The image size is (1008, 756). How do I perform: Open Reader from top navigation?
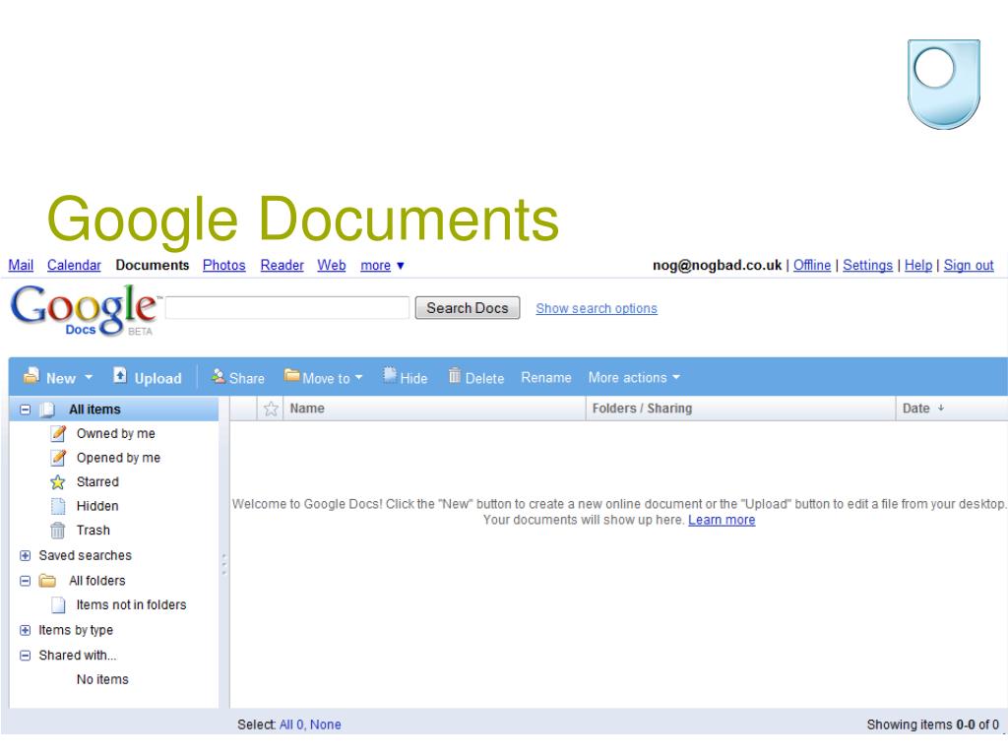(282, 265)
